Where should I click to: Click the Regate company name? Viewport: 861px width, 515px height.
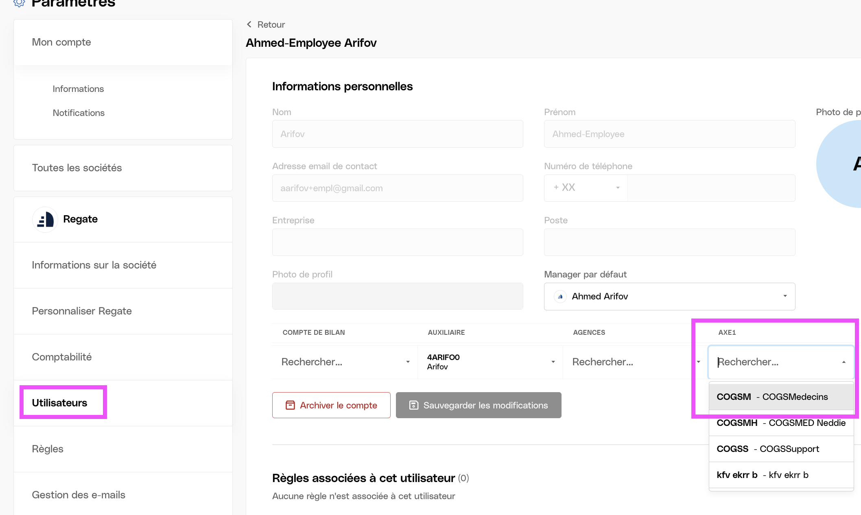pos(81,219)
